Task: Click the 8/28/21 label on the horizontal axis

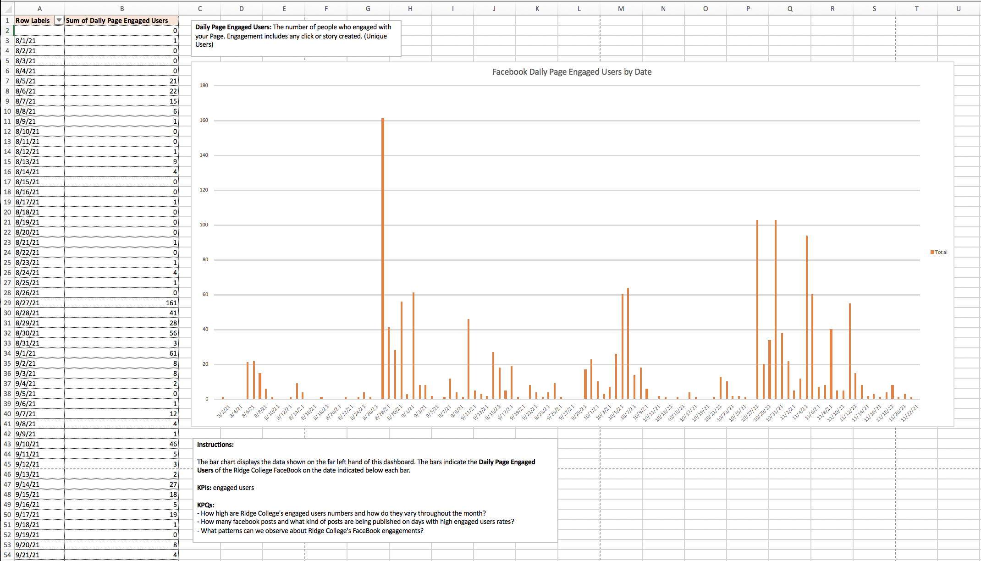Action: 382,412
